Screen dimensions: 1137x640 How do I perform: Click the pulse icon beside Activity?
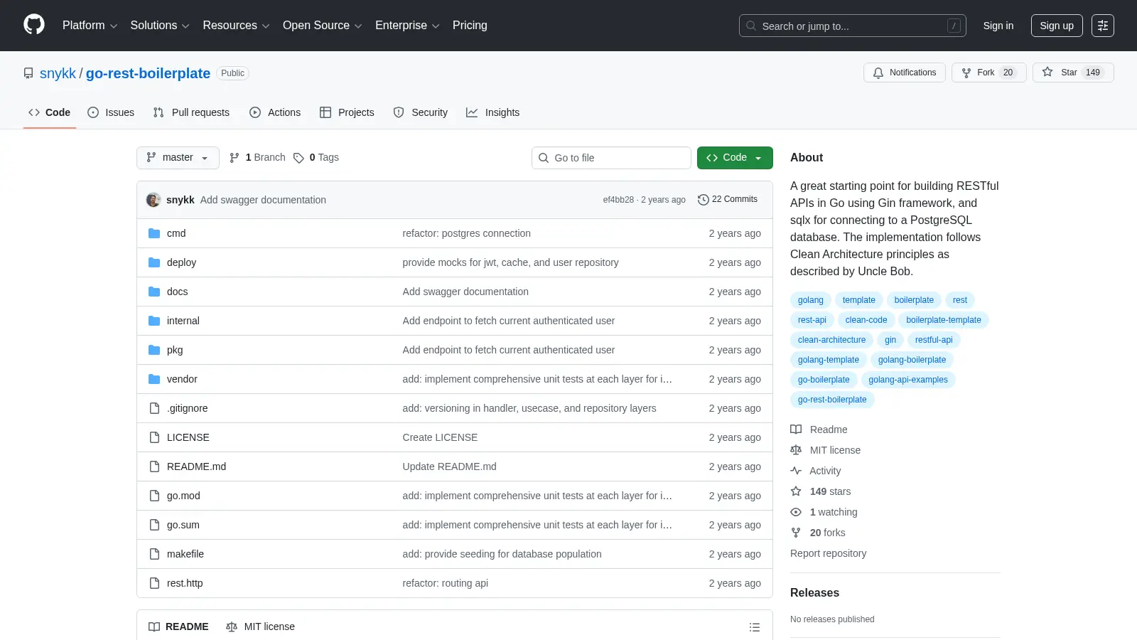[796, 471]
